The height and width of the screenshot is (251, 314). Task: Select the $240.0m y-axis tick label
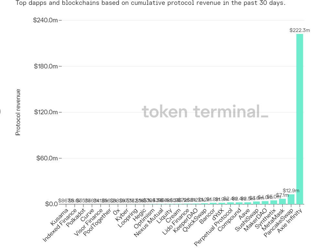[45, 20]
